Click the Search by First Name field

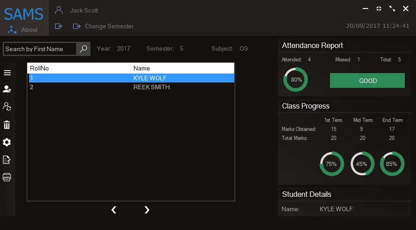coord(40,49)
